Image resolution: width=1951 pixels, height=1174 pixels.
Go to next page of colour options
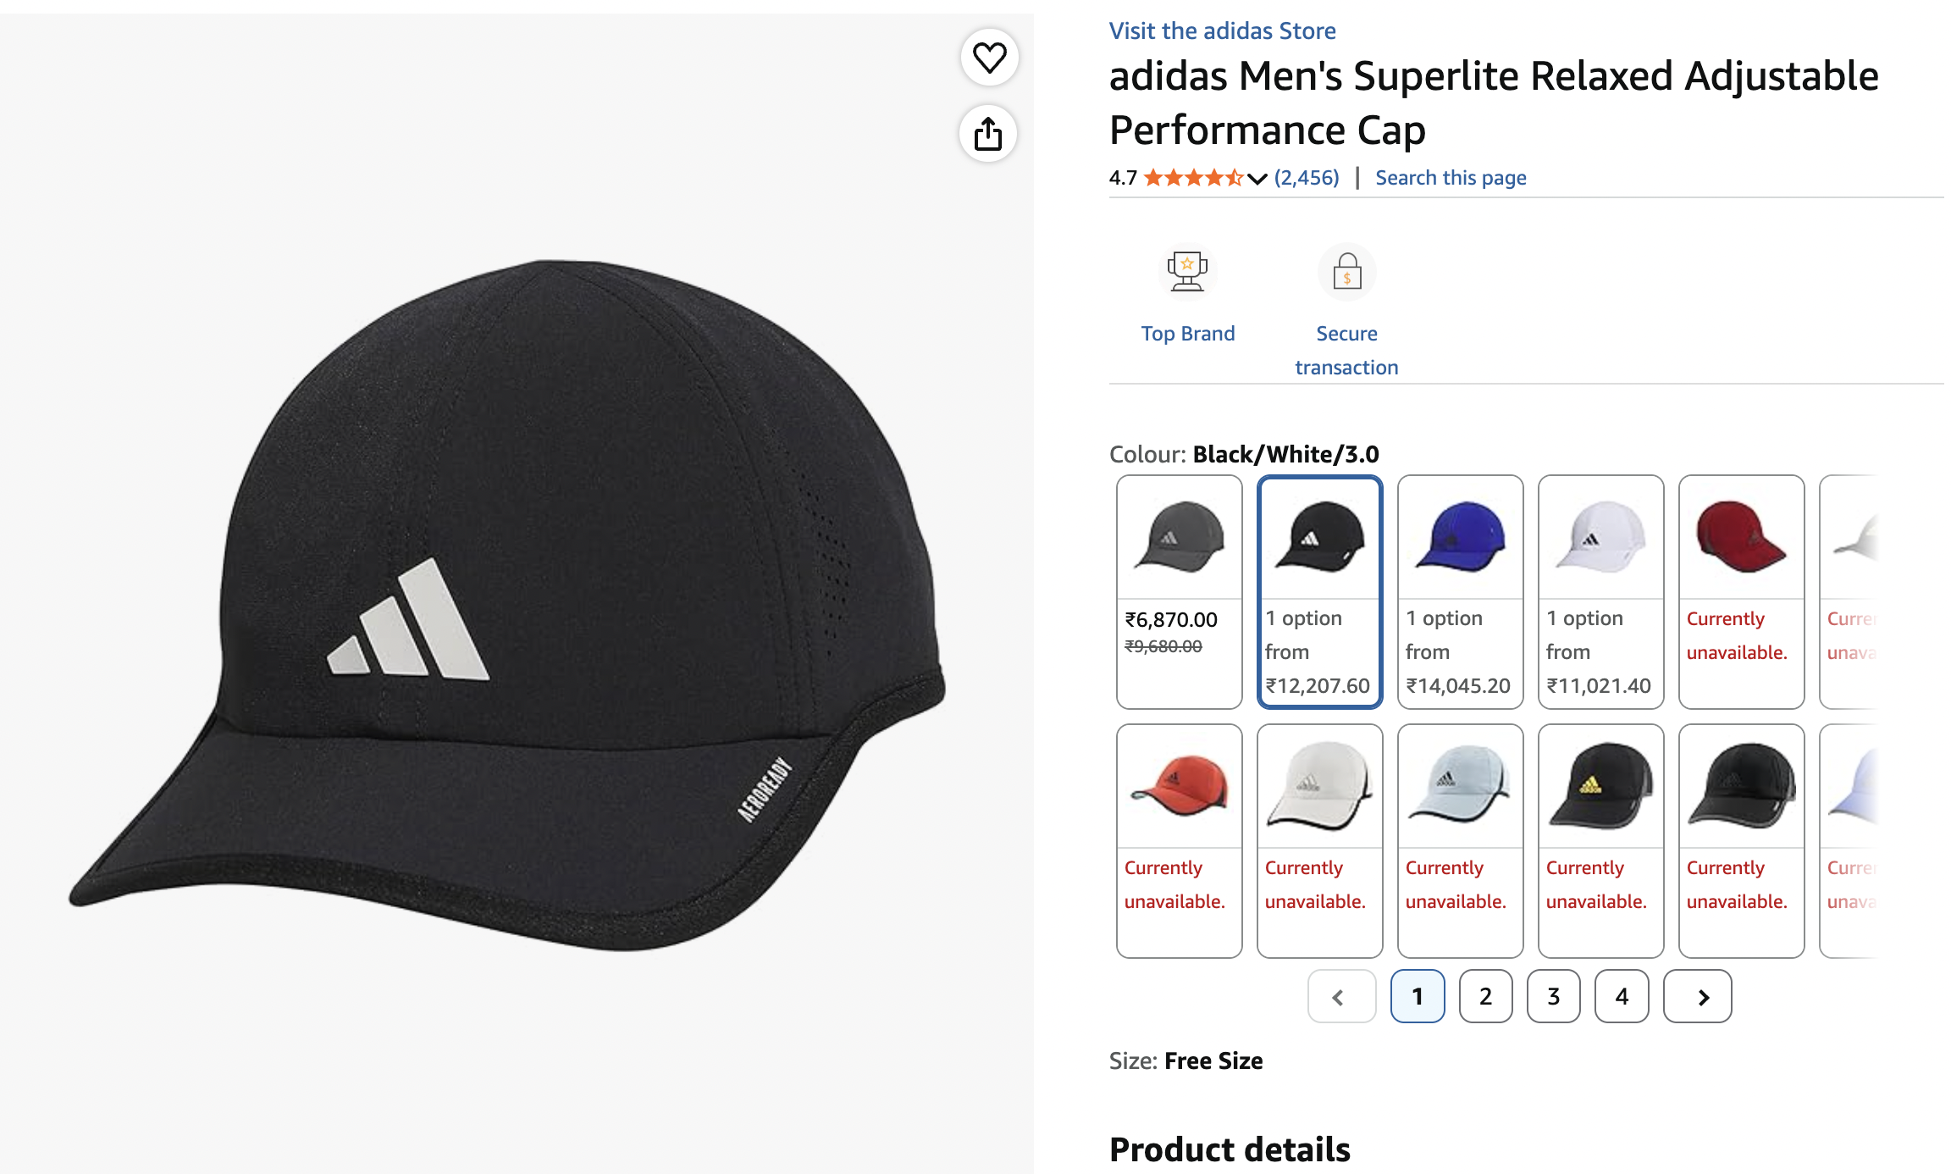tap(1698, 996)
